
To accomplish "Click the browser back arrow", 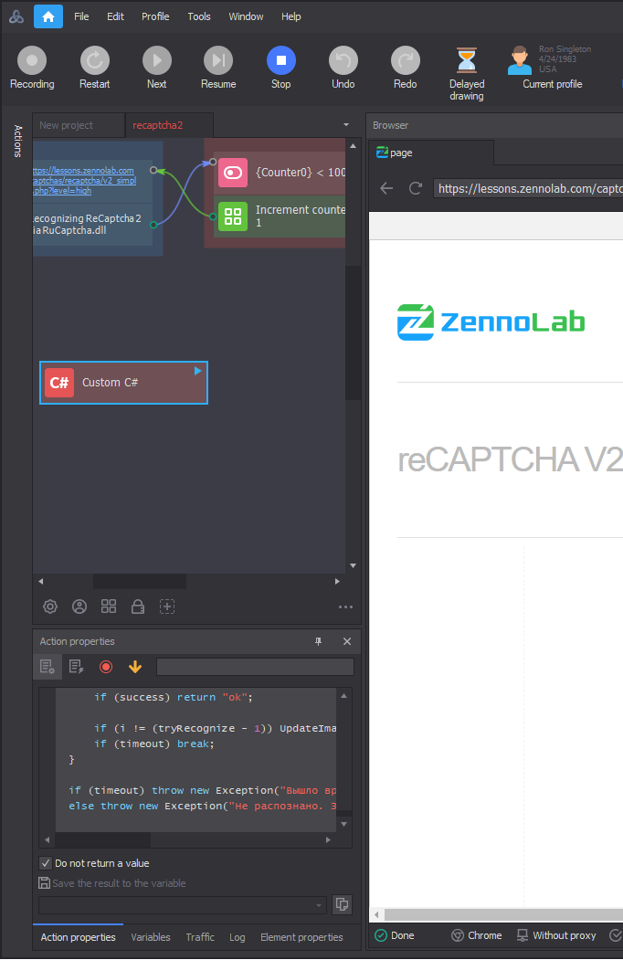I will click(386, 188).
